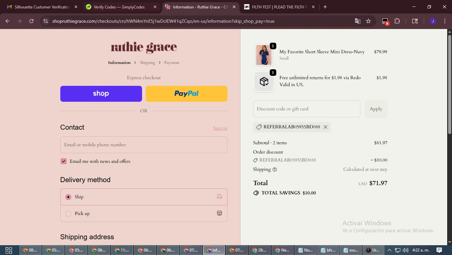This screenshot has width=452, height=255.
Task: Open the taskbar app labeled Ur...
Action: (x=373, y=250)
